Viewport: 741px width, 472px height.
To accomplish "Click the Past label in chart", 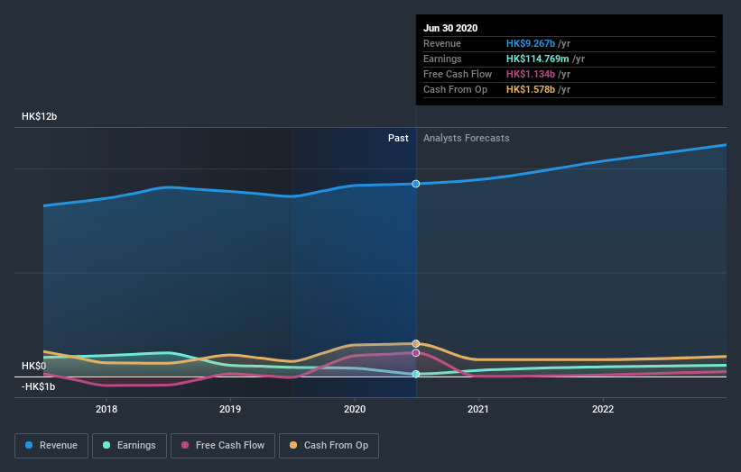I will coord(398,138).
